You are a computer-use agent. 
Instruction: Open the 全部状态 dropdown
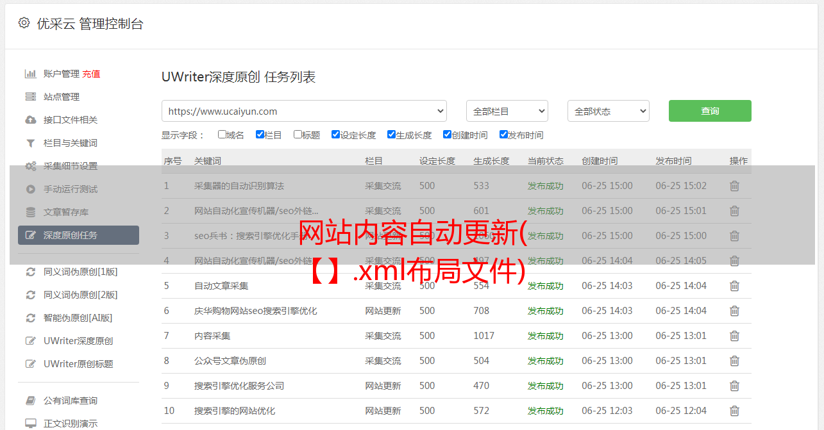609,111
